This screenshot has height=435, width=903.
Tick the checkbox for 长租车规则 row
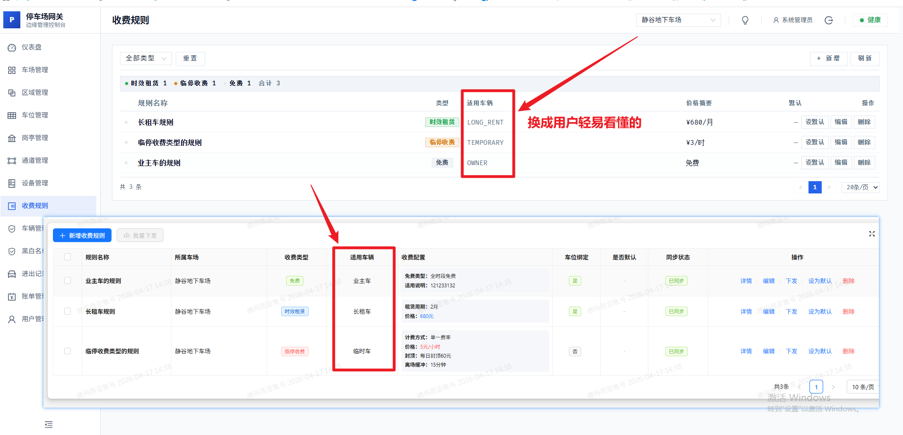68,311
